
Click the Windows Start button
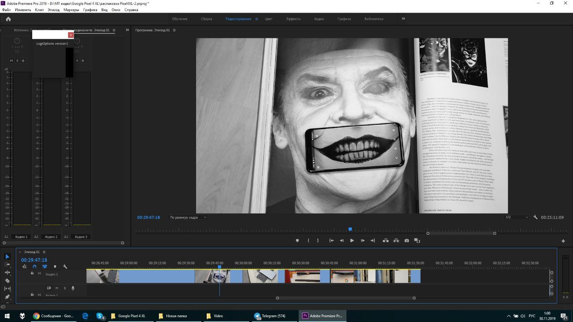pos(7,316)
